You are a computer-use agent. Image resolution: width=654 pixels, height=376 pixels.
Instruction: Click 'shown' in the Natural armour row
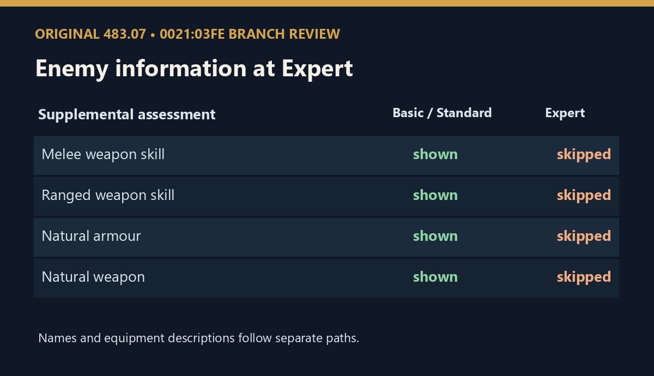click(x=435, y=236)
